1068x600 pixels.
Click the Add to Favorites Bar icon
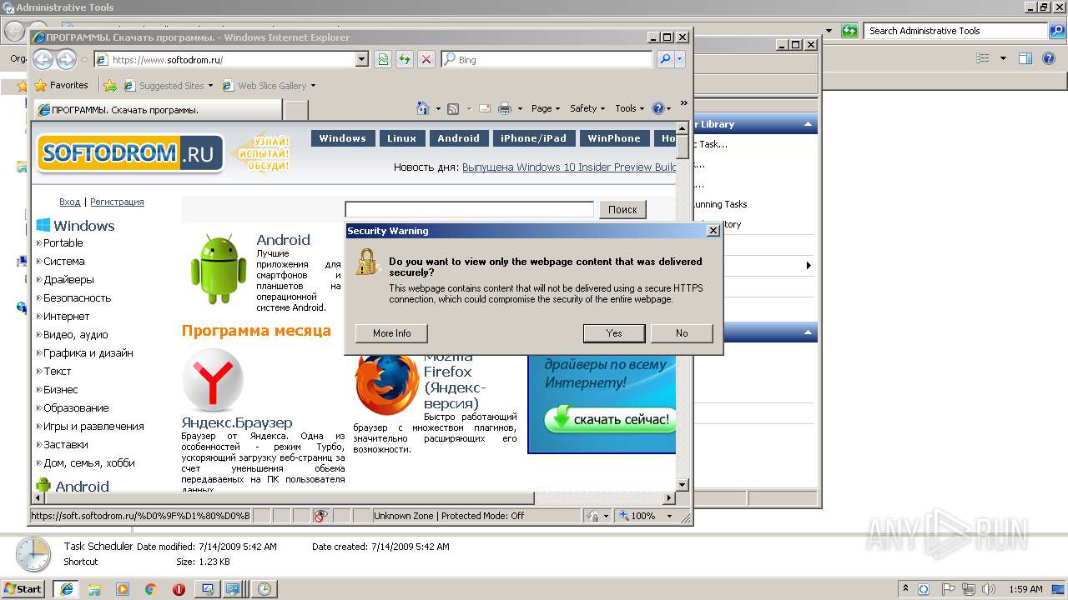tap(109, 85)
